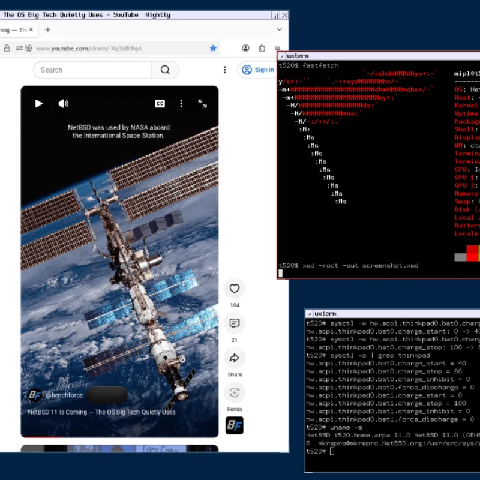This screenshot has height=480, width=480.
Task: Open the comments with 21 count
Action: coord(235,323)
